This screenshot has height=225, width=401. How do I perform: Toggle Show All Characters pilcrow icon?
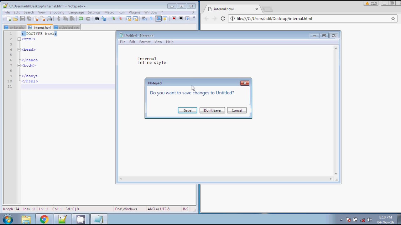coord(151,19)
